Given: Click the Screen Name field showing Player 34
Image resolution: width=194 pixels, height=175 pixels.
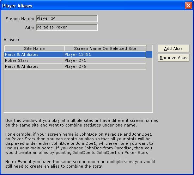Looking at the screenshot, I should pyautogui.click(x=67, y=19).
